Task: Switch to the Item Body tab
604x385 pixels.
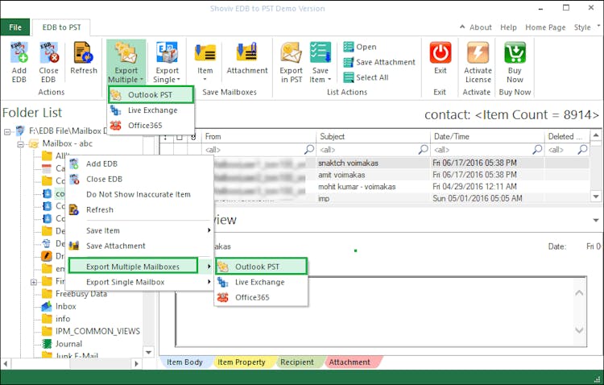Action: pos(184,362)
